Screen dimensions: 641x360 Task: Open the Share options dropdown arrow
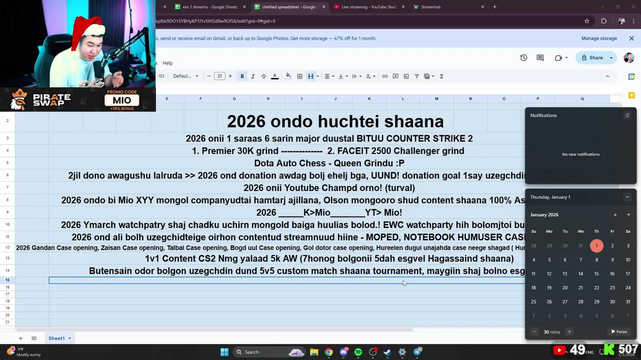[x=611, y=57]
